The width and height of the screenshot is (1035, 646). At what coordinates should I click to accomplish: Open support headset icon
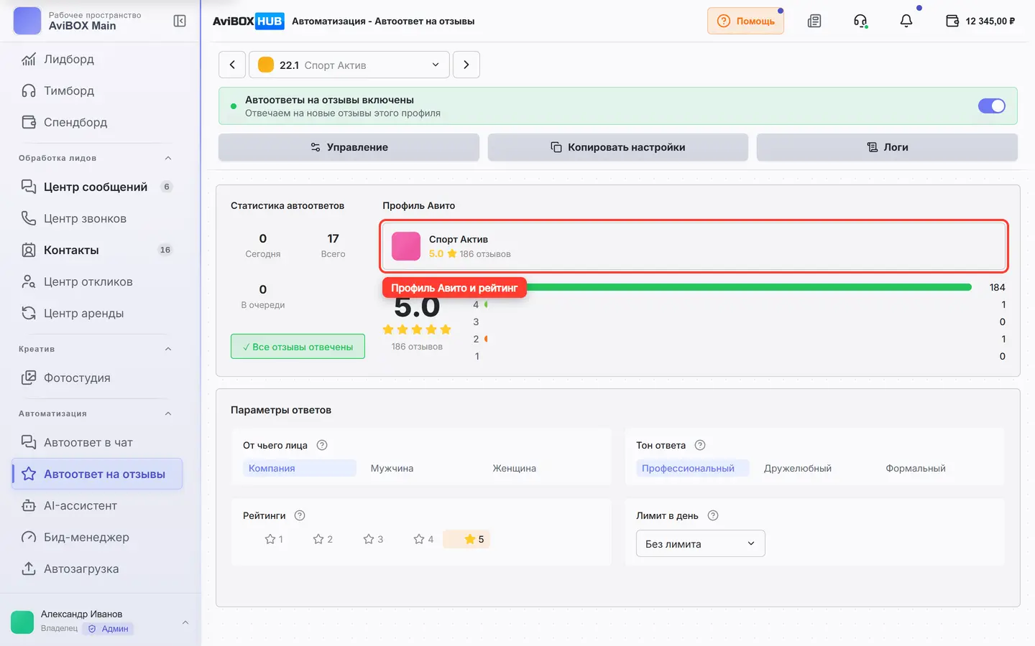click(860, 21)
